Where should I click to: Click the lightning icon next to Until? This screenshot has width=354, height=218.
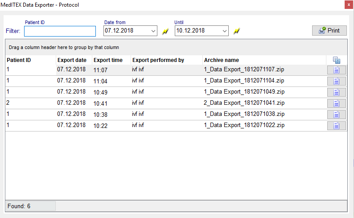click(237, 31)
